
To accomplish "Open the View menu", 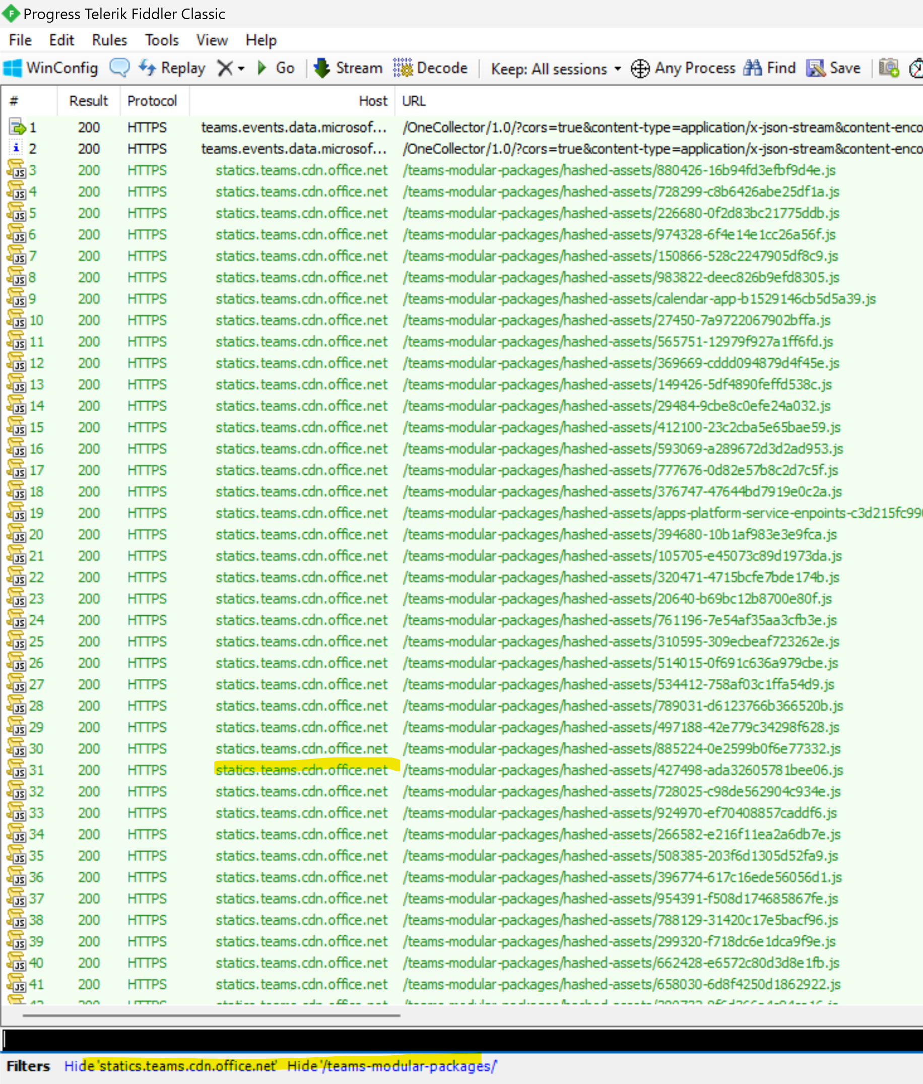I will point(212,40).
